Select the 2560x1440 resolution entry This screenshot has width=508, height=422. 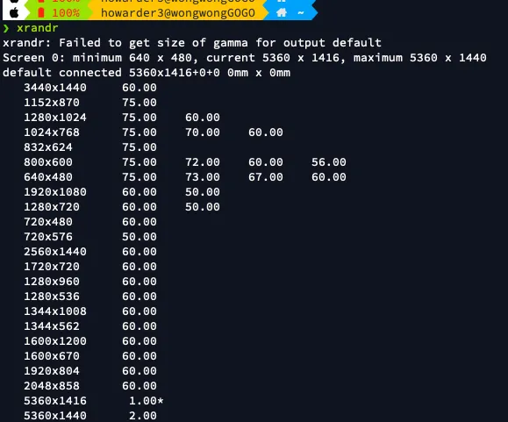pos(55,251)
